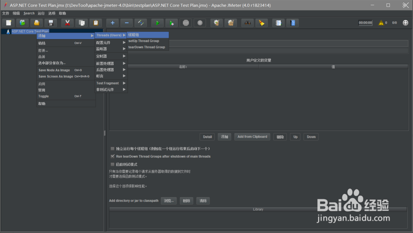Expand Threads (Users) submenu
The image size is (413, 233).
click(111, 35)
